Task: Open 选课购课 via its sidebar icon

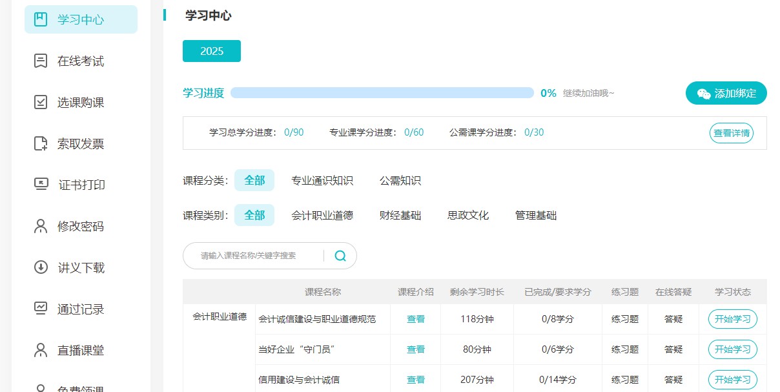Action: coord(40,101)
